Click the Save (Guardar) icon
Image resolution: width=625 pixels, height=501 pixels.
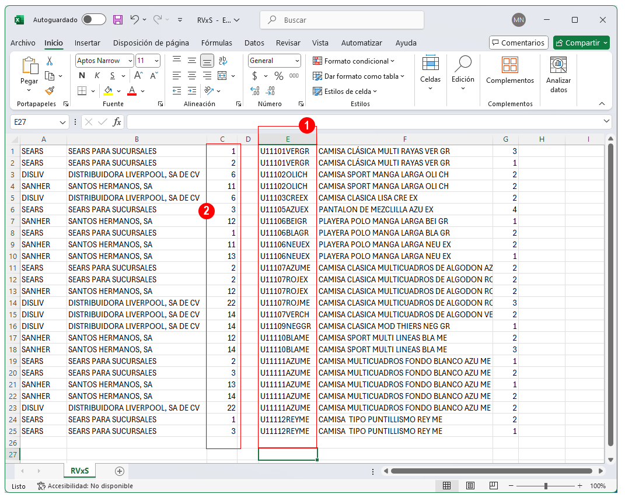[x=117, y=19]
